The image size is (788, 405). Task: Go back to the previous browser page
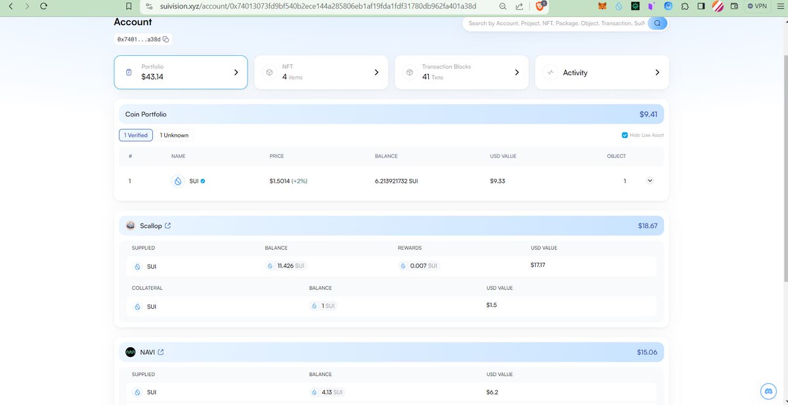click(x=10, y=6)
